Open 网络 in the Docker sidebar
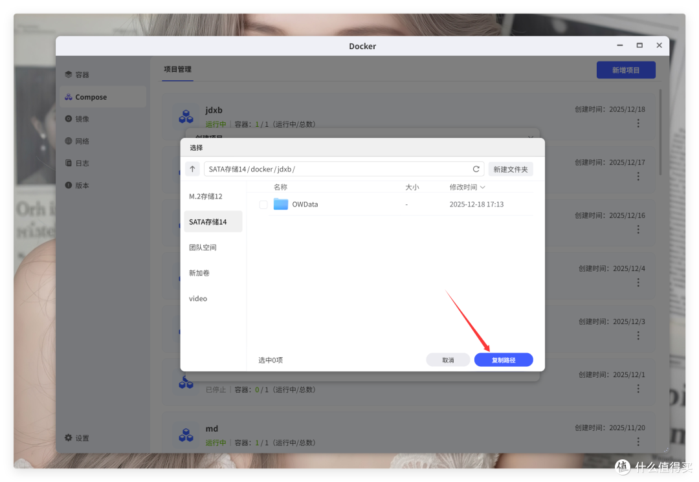The height and width of the screenshot is (482, 699). [102, 141]
